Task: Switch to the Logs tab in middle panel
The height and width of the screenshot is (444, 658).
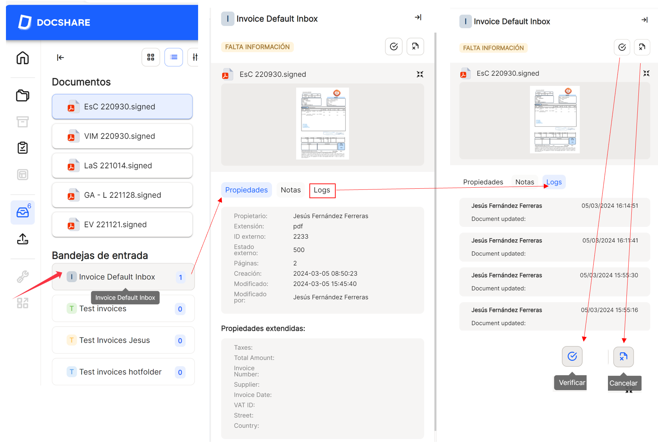Action: click(x=322, y=190)
